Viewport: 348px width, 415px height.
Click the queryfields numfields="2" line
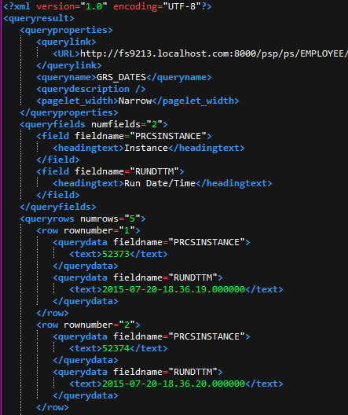(x=93, y=124)
